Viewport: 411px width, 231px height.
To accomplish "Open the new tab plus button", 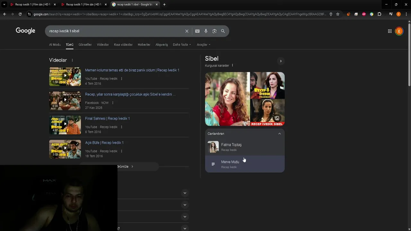I will pyautogui.click(x=164, y=4).
